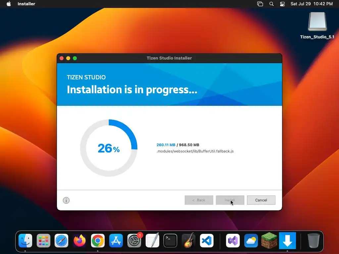339x254 pixels.
Task: Click the 968.50 MB total size text
Action: pyautogui.click(x=189, y=145)
